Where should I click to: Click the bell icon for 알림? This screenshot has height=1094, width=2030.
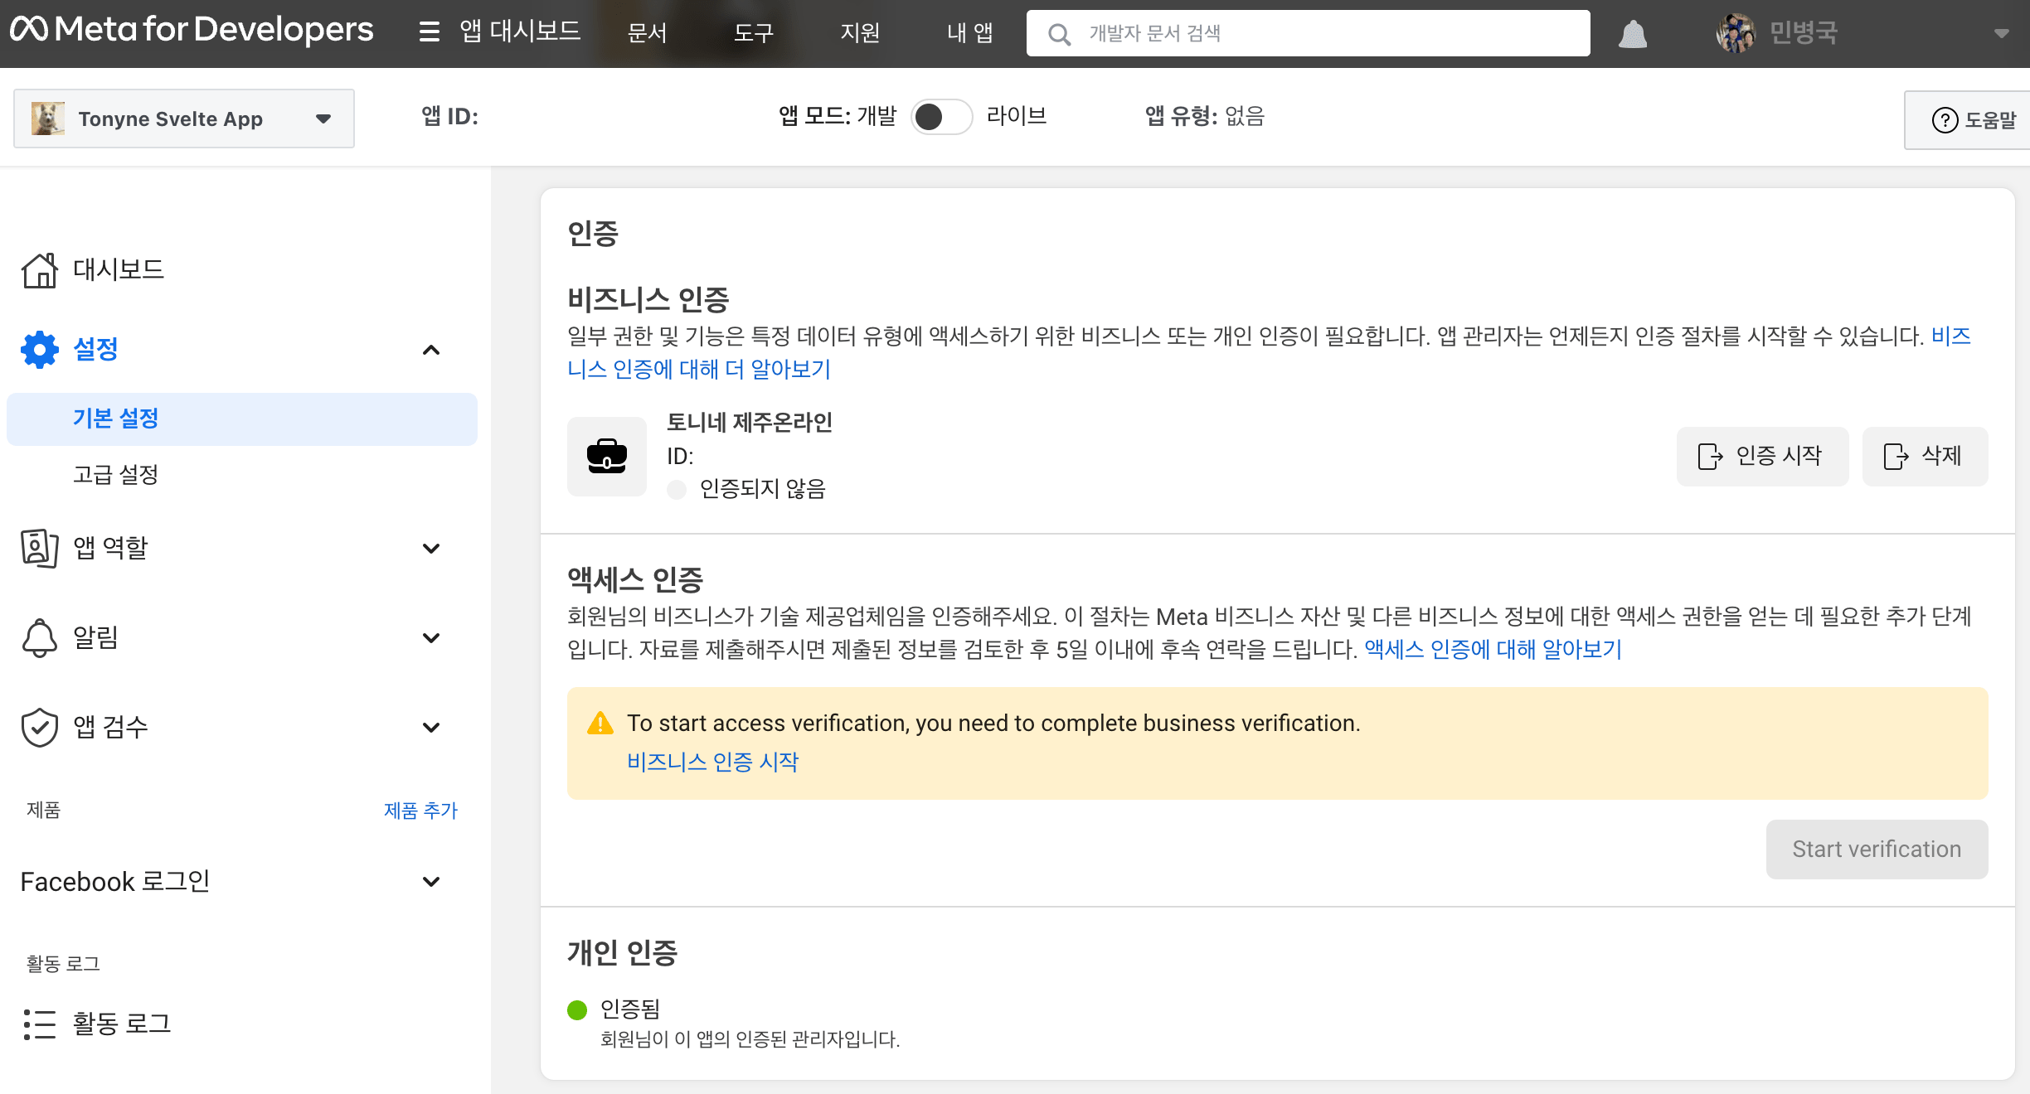39,637
